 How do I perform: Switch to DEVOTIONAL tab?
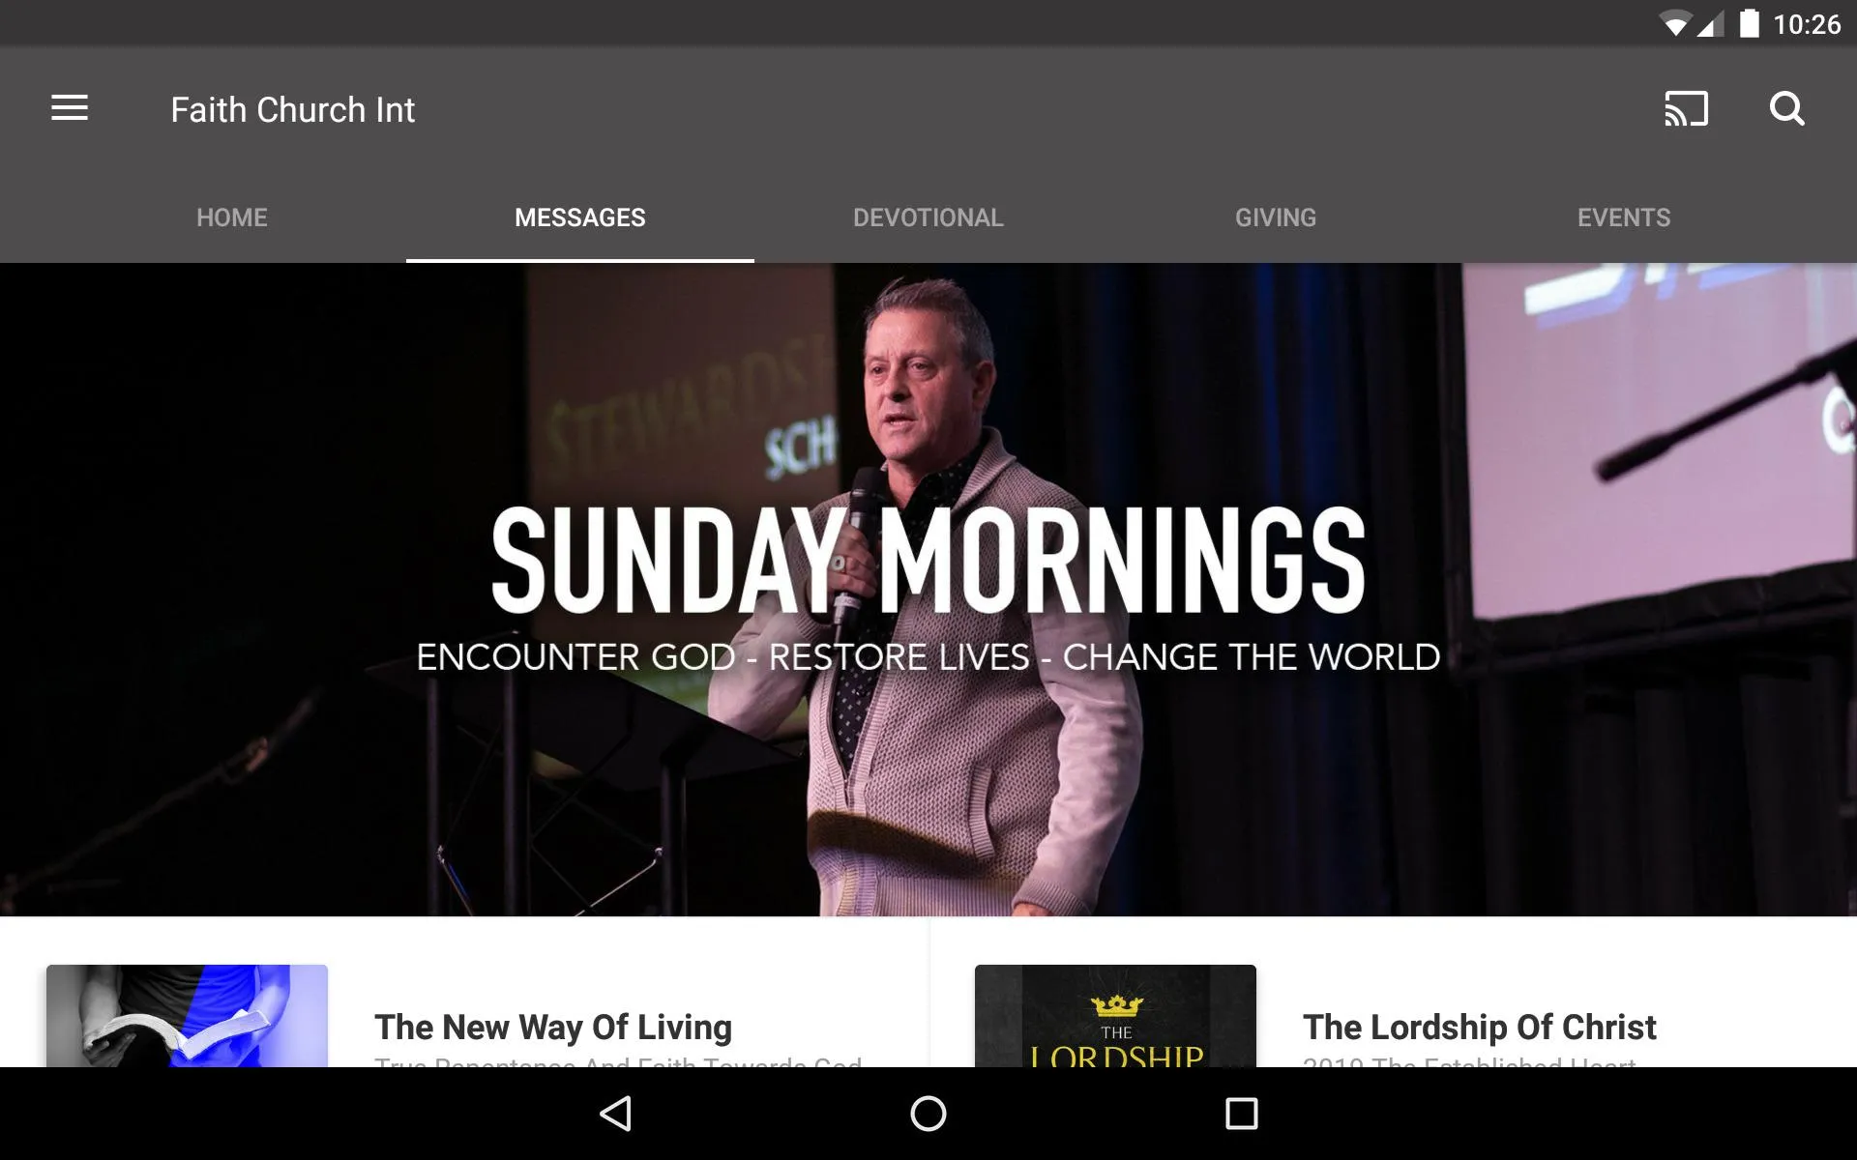[x=928, y=217]
